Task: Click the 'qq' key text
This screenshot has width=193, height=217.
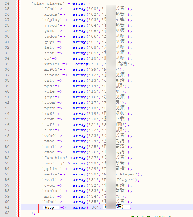Action: (x=47, y=58)
